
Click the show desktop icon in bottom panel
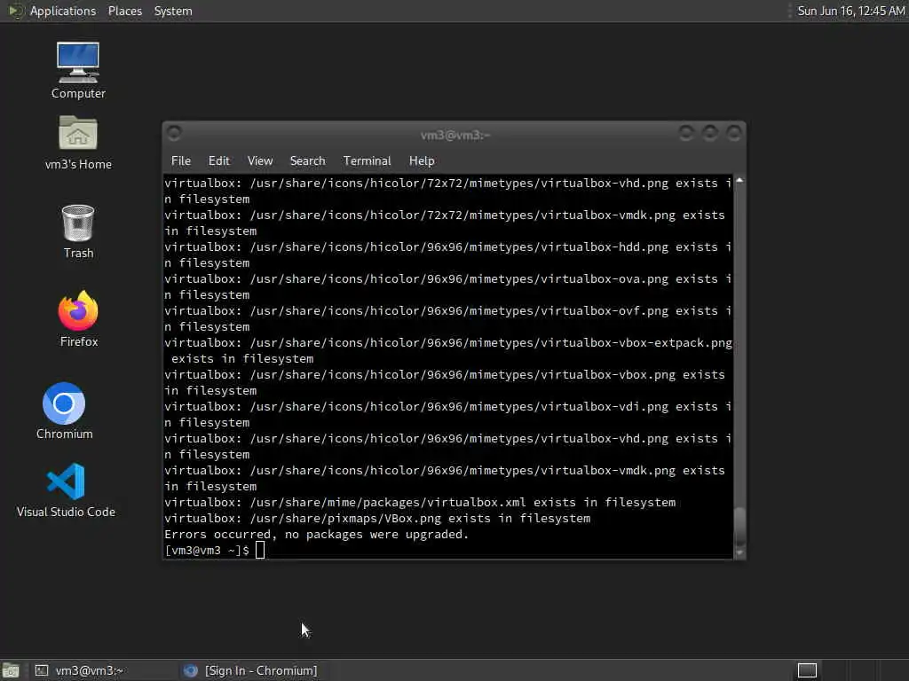tap(11, 670)
